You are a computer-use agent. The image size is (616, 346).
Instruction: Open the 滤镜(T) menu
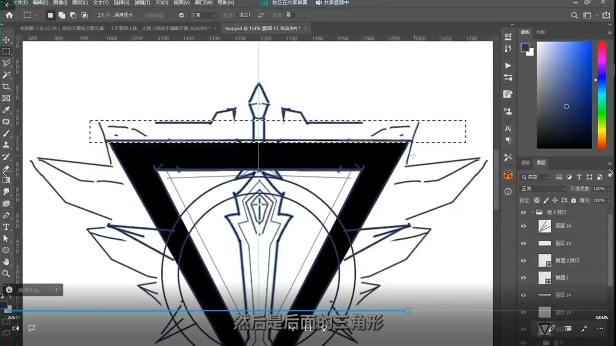tap(142, 3)
